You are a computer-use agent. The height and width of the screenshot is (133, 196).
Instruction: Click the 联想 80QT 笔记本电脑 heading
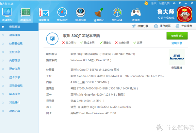click(81, 36)
